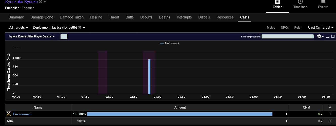Switch to the Threat tab
The image size is (336, 126).
(114, 17)
